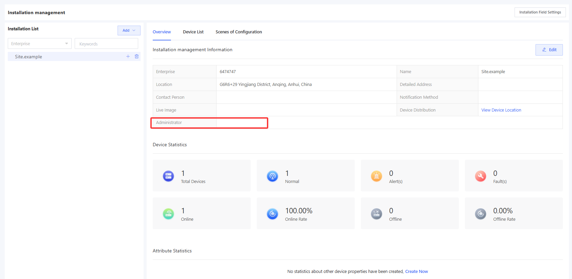
Task: Delete Site.example using the trash icon
Action: pos(136,57)
